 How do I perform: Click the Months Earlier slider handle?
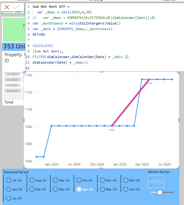160,192
